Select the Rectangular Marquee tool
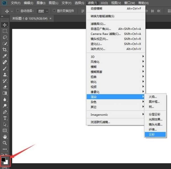Viewport: 171px width, 169px height. coord(5,31)
